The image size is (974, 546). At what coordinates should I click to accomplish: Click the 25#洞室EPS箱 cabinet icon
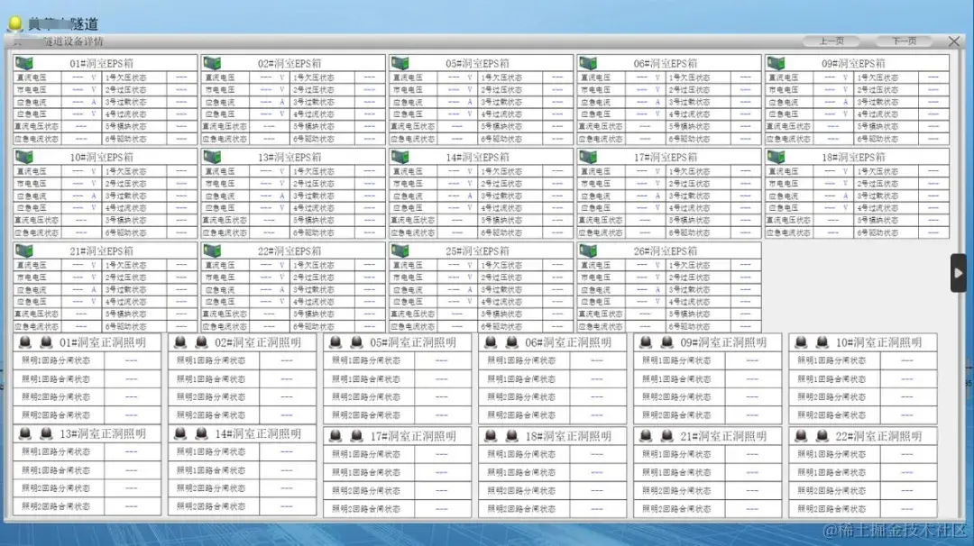400,250
